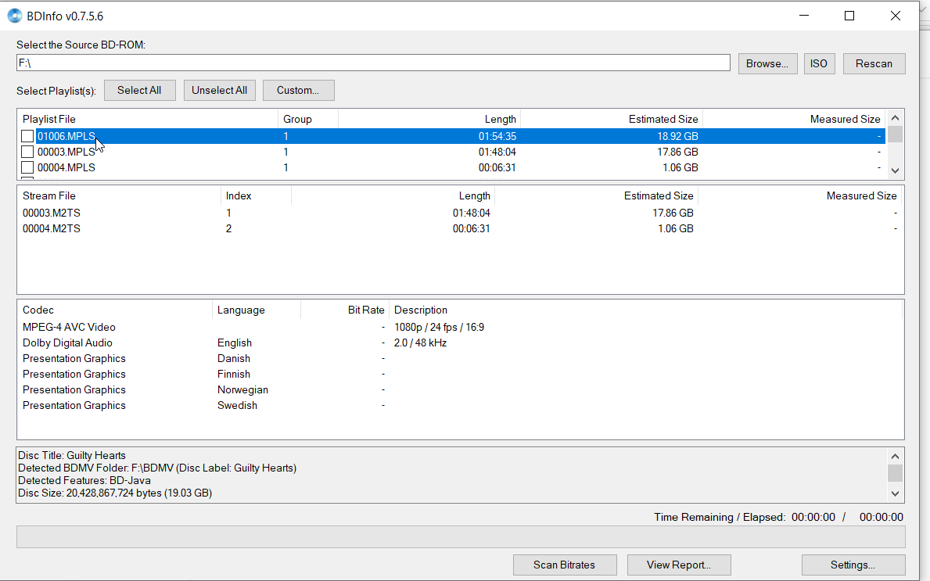930x581 pixels.
Task: Click the Detected Features: BD-Java line
Action: coord(84,481)
